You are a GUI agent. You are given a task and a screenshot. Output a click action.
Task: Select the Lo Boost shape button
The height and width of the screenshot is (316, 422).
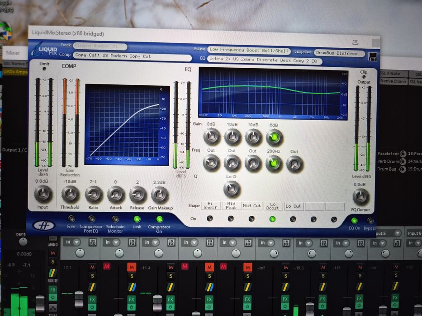click(273, 206)
